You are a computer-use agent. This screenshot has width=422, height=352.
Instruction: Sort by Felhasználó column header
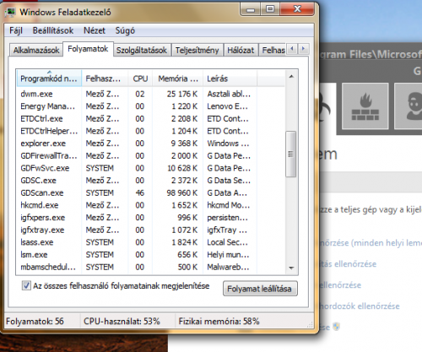[105, 79]
